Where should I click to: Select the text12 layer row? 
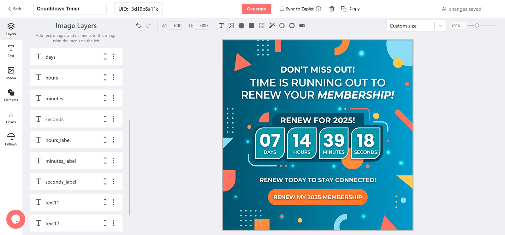point(76,223)
